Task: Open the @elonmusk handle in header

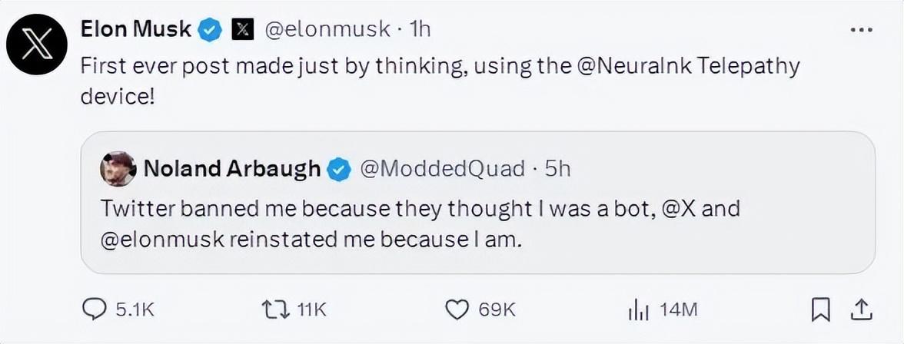Action: (327, 30)
